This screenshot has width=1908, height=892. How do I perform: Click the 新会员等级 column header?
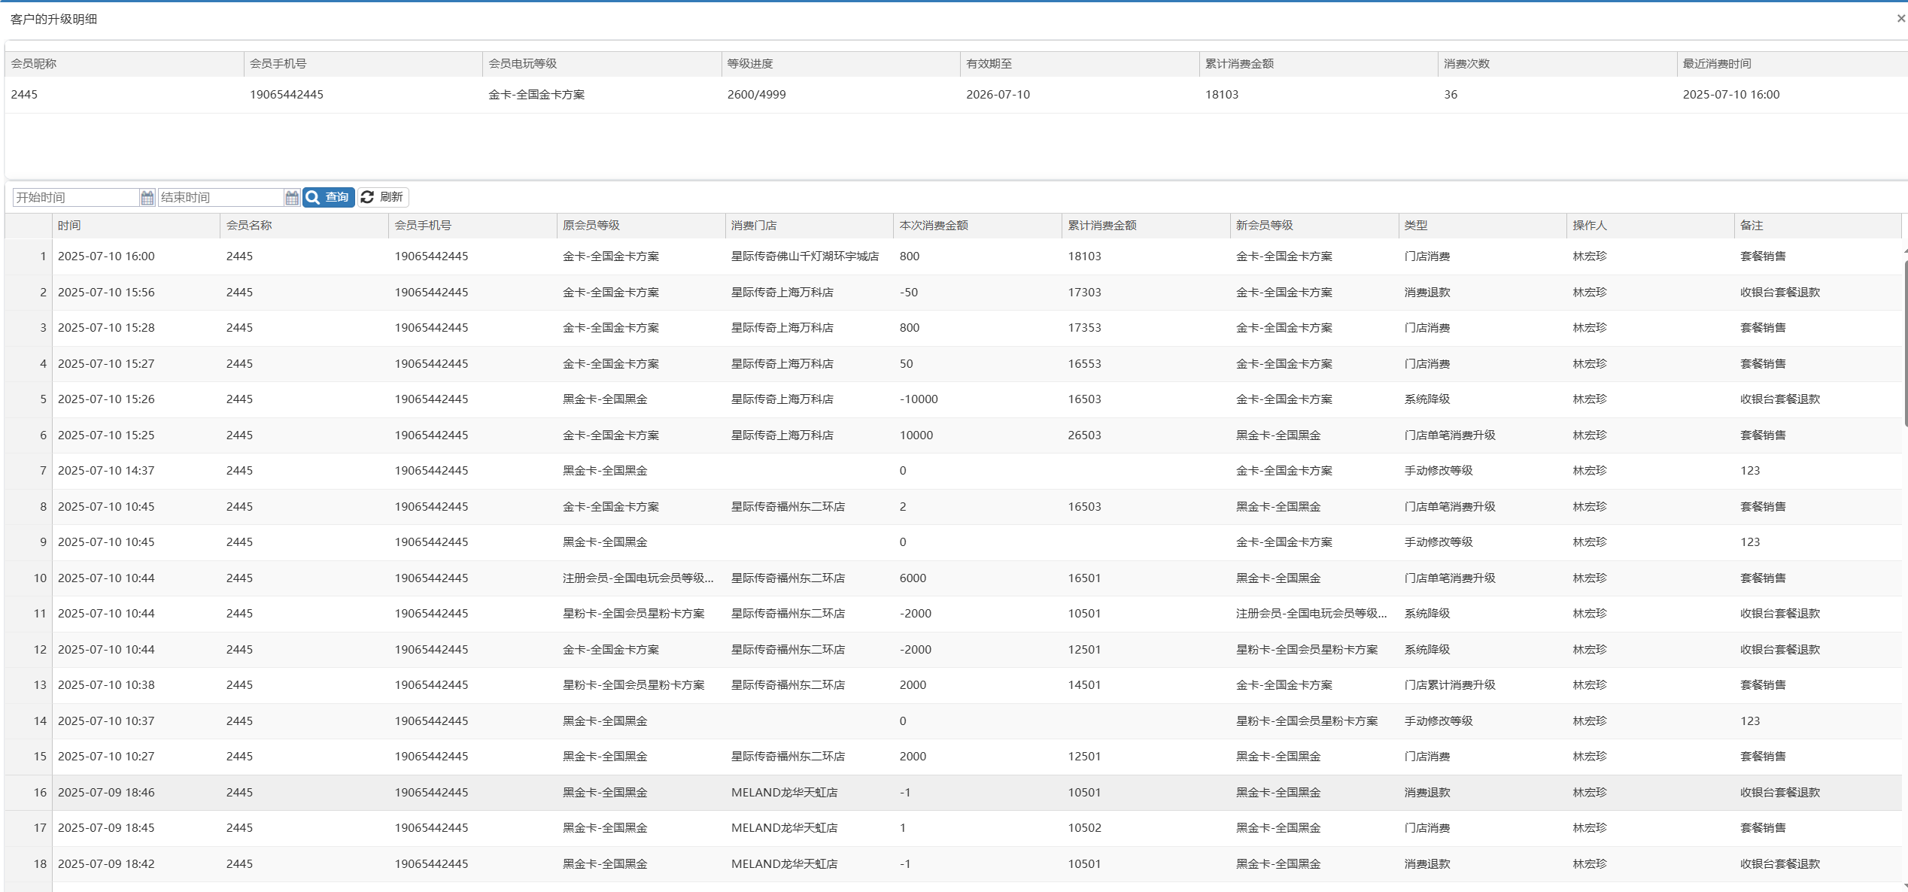point(1265,226)
